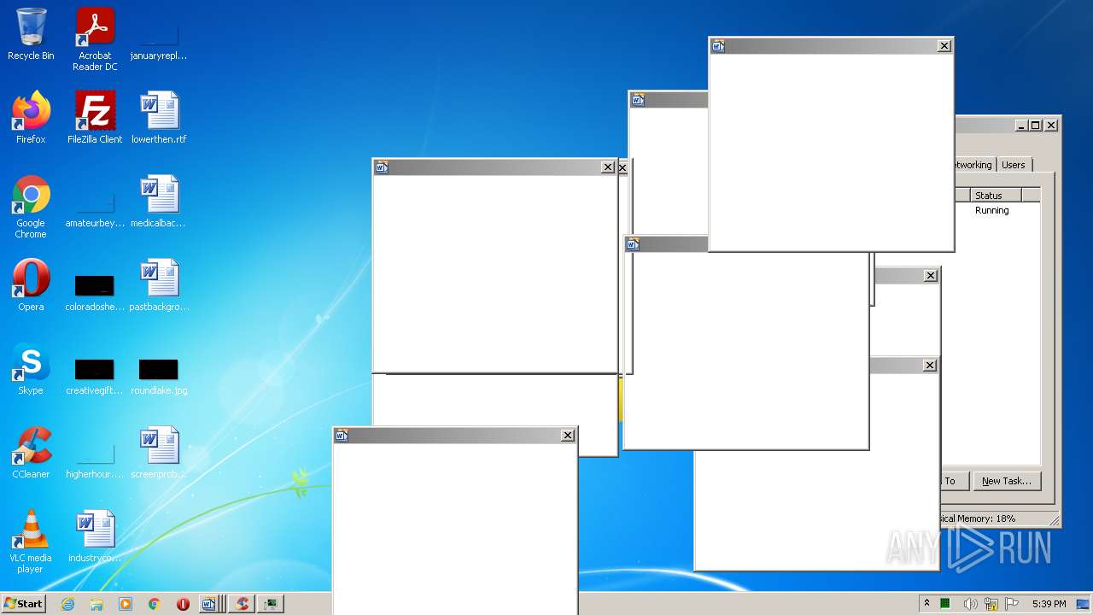Open the Skype desktop shortcut
1093x615 pixels.
31,369
